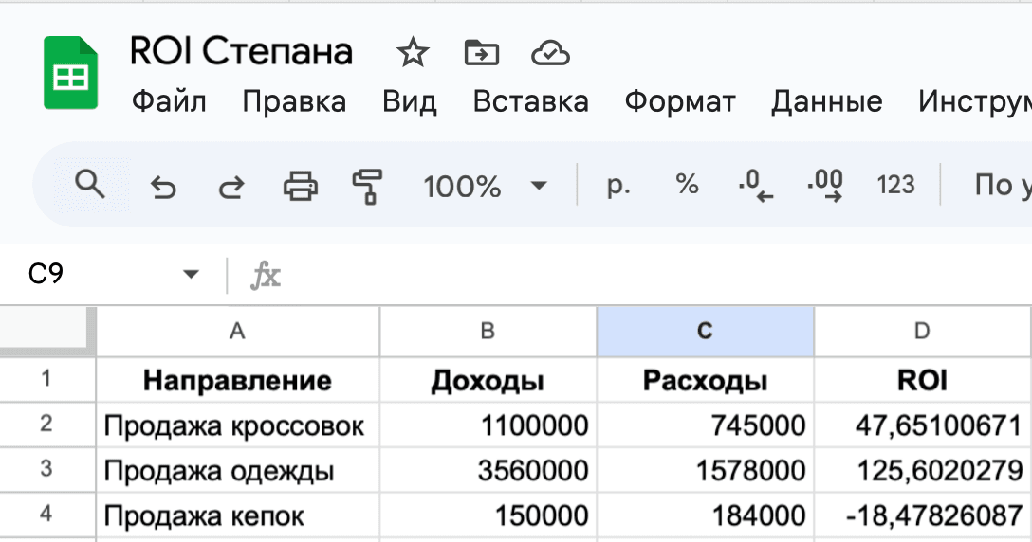The width and height of the screenshot is (1032, 542).
Task: Select the ROI cell 47,65100671
Action: point(923,425)
